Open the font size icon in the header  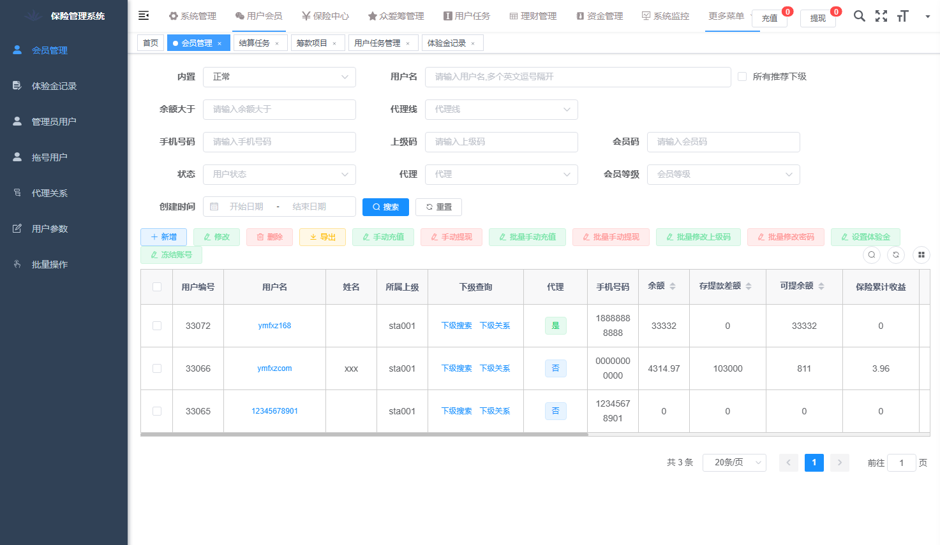tap(902, 16)
